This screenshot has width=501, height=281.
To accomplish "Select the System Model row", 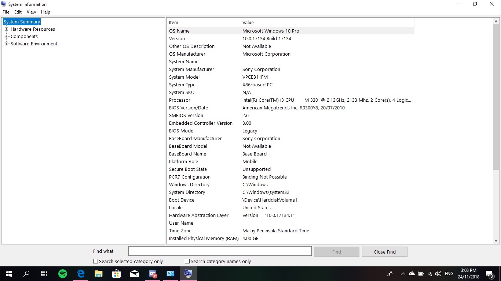I will coord(291,77).
